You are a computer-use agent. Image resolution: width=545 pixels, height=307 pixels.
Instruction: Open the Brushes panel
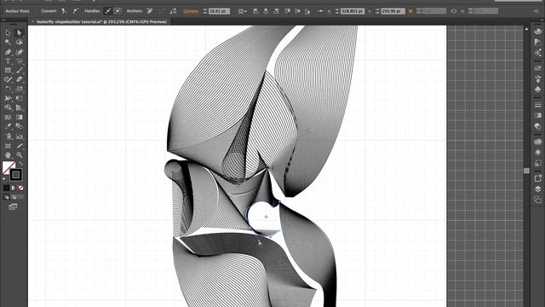click(x=537, y=78)
